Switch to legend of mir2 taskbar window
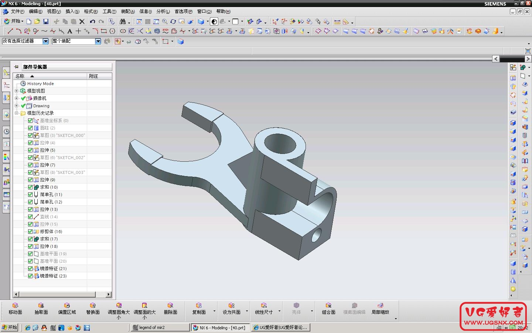532x333 pixels. [x=160, y=327]
